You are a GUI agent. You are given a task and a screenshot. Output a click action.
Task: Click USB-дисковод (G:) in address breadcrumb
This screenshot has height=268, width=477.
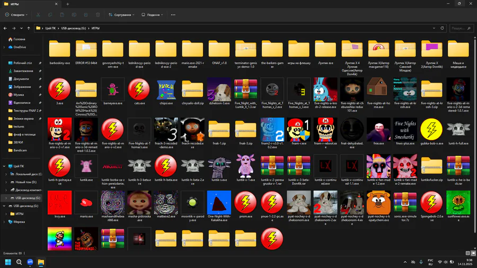tap(74, 28)
